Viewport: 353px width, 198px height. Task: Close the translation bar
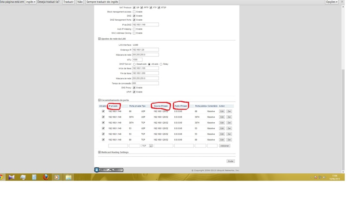point(342,2)
